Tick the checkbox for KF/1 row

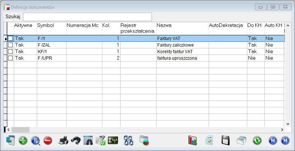coord(11,51)
